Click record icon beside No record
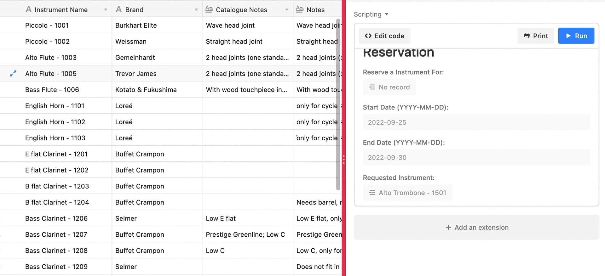605x276 pixels. tap(372, 87)
